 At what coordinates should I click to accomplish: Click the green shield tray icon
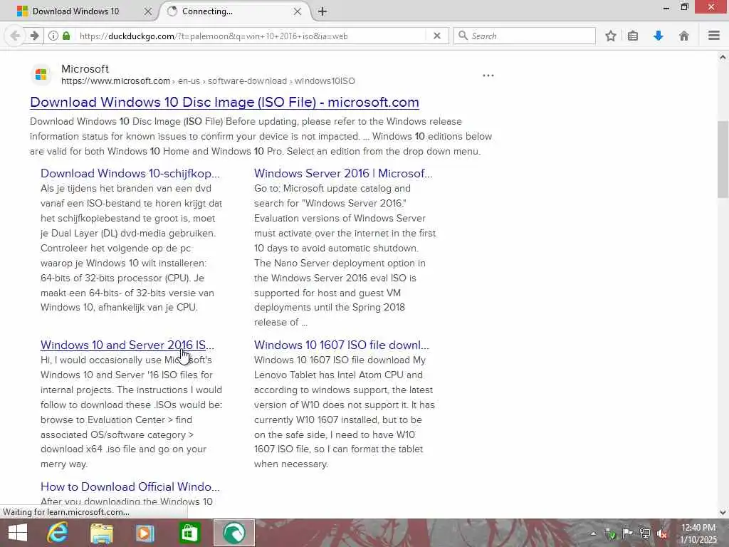[x=610, y=533]
